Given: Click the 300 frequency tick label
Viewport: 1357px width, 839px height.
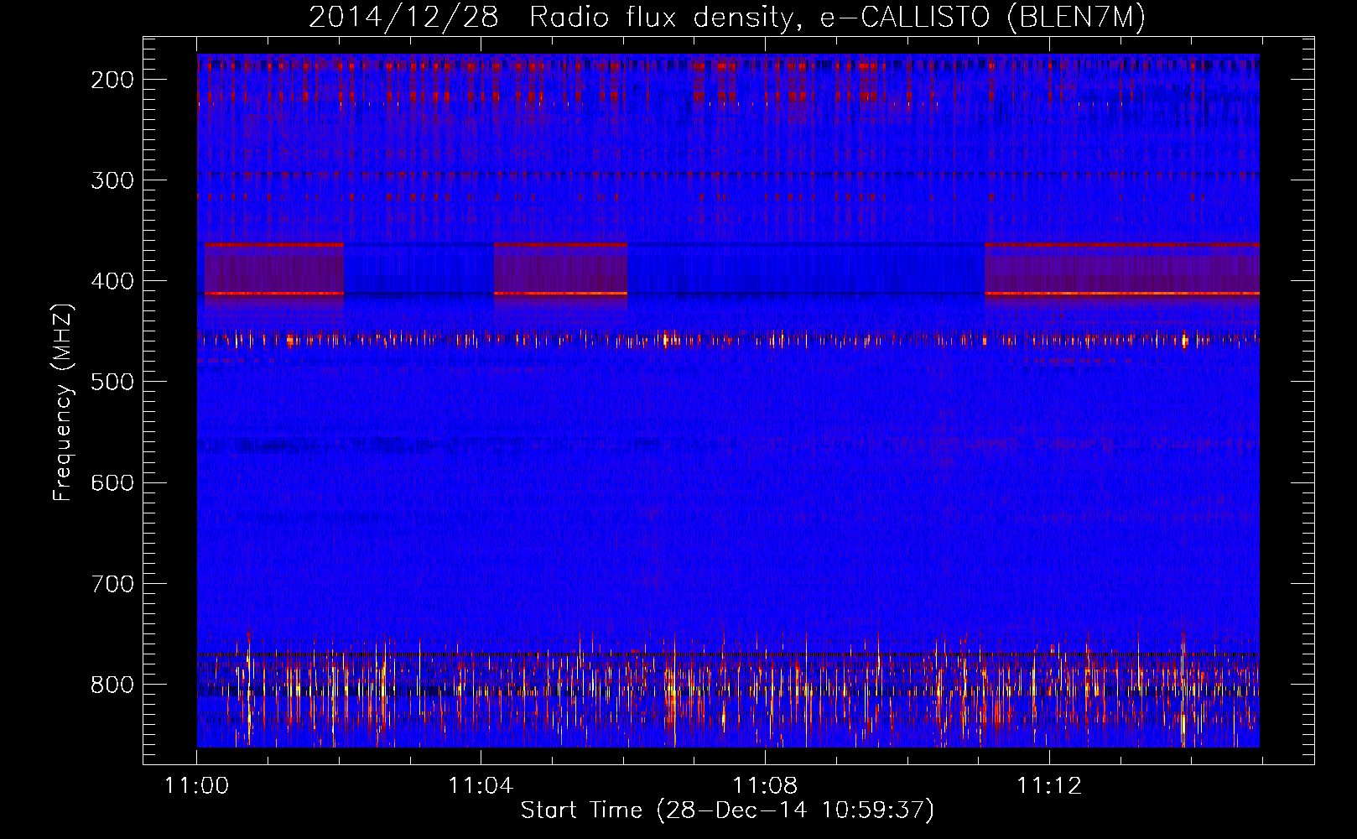Looking at the screenshot, I should [112, 180].
